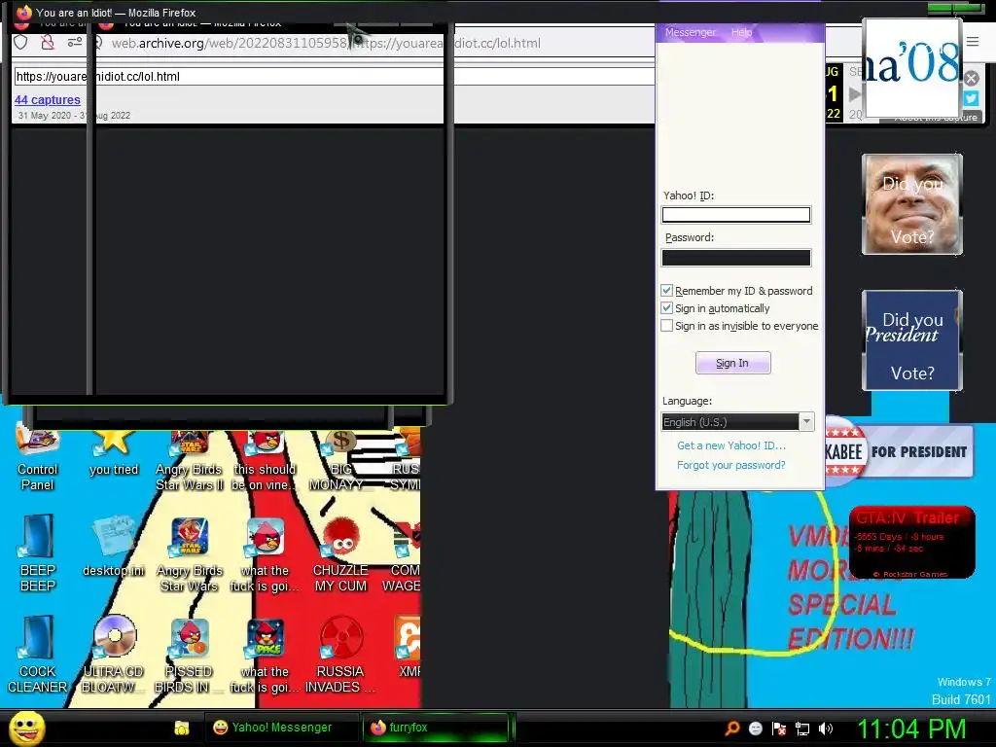
Task: Enable 'Sign in as invisible to everyone'
Action: point(667,326)
